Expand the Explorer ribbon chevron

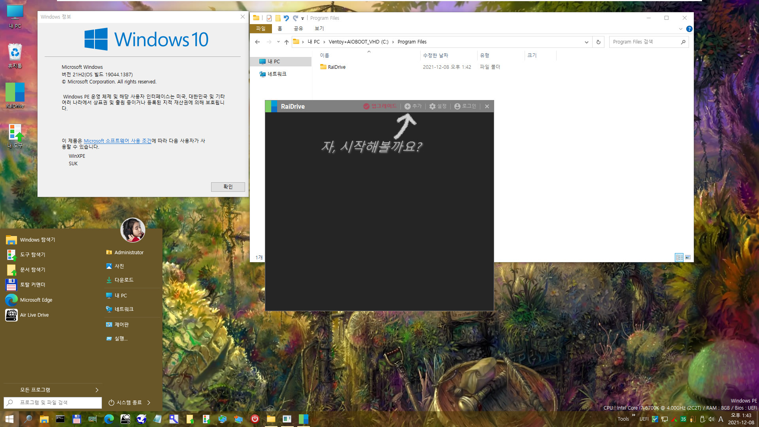point(680,29)
